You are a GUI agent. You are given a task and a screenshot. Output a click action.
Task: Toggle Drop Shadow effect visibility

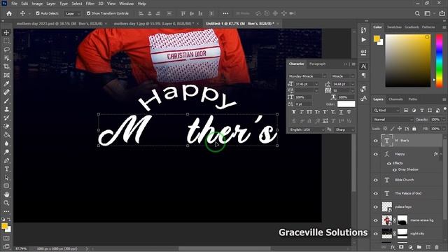394,169
